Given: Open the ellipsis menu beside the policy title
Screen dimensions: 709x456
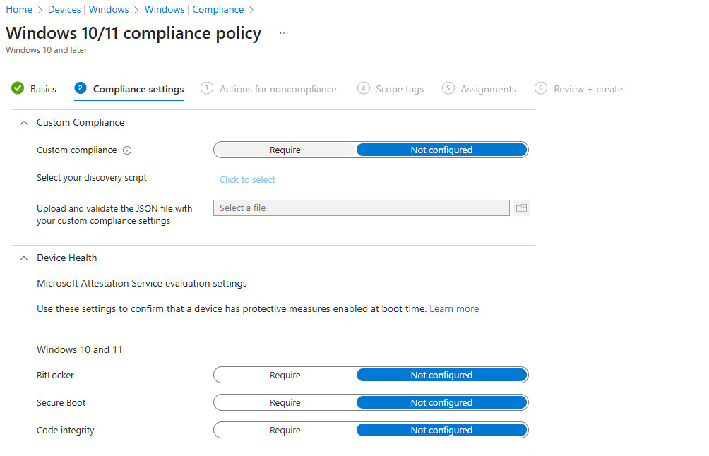Looking at the screenshot, I should click(x=284, y=33).
